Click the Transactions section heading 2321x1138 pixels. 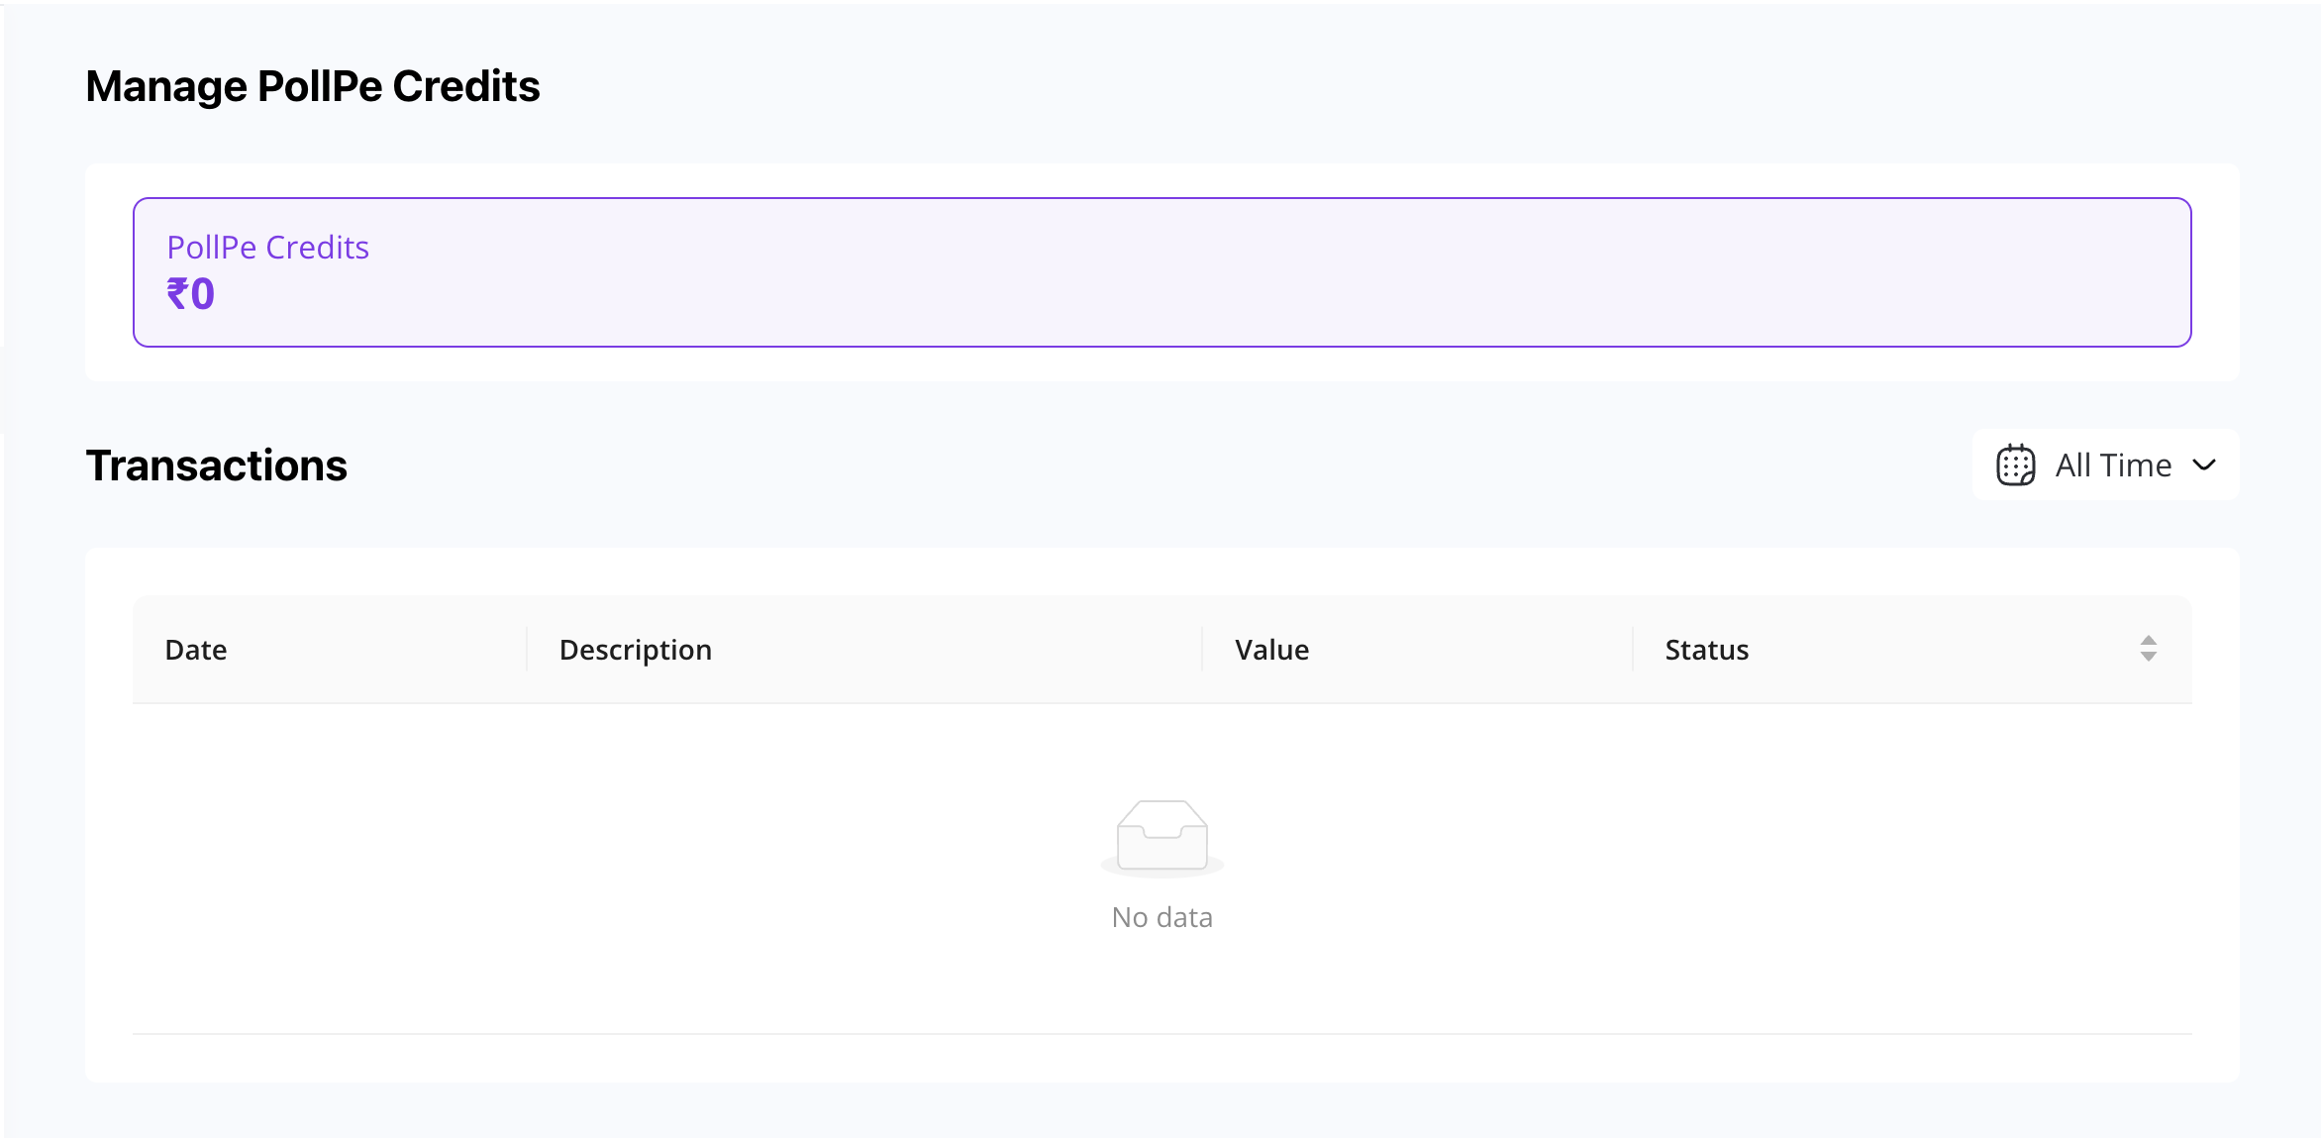coord(216,466)
